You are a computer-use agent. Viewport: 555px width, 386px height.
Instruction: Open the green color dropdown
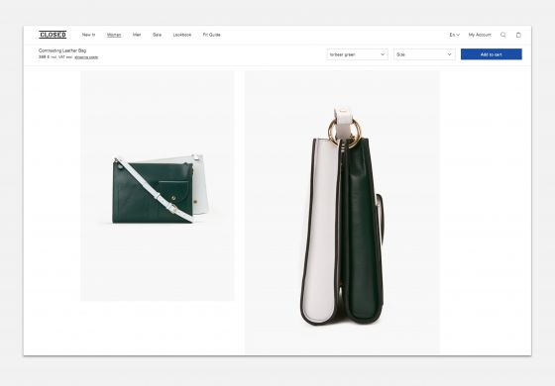coord(358,54)
